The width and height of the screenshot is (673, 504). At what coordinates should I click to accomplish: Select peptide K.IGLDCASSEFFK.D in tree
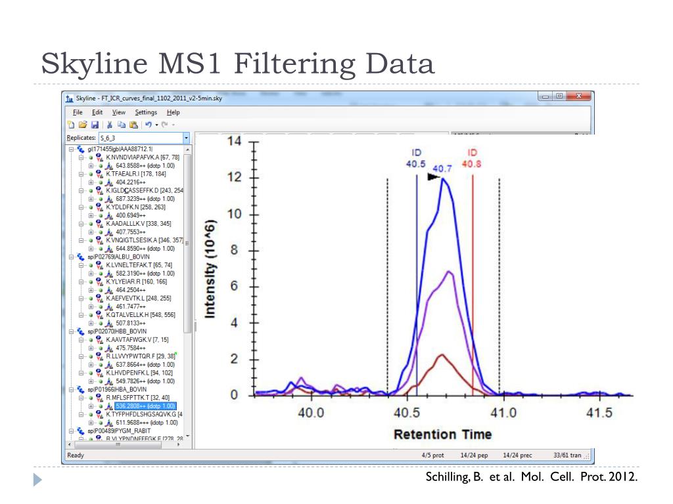[x=145, y=190]
